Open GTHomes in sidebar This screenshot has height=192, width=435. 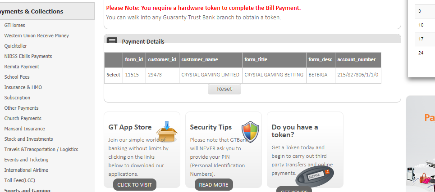point(15,25)
